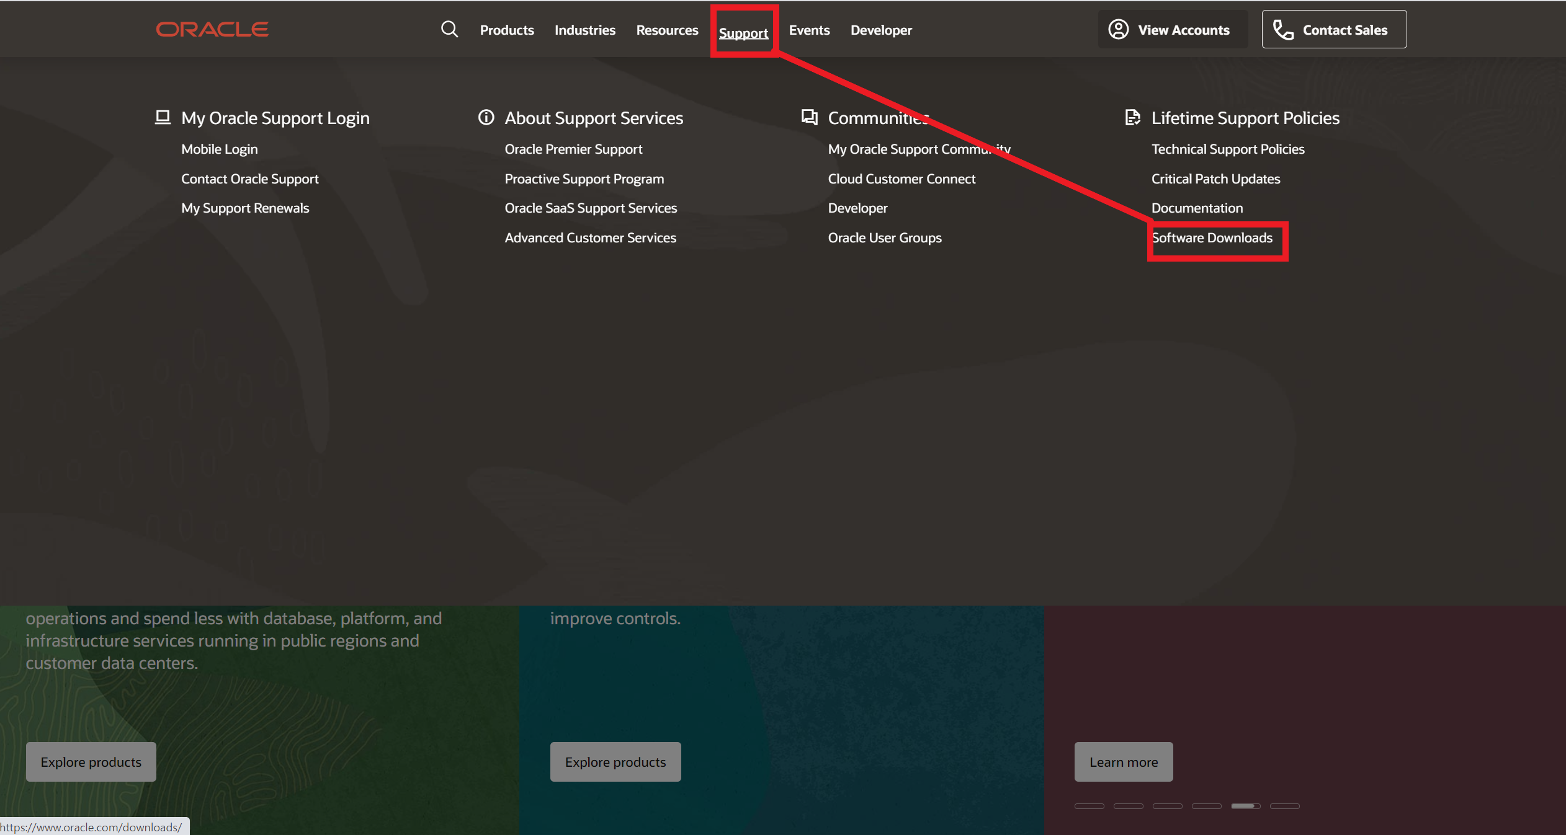Open Oracle User Groups link
The width and height of the screenshot is (1566, 835).
coord(885,237)
